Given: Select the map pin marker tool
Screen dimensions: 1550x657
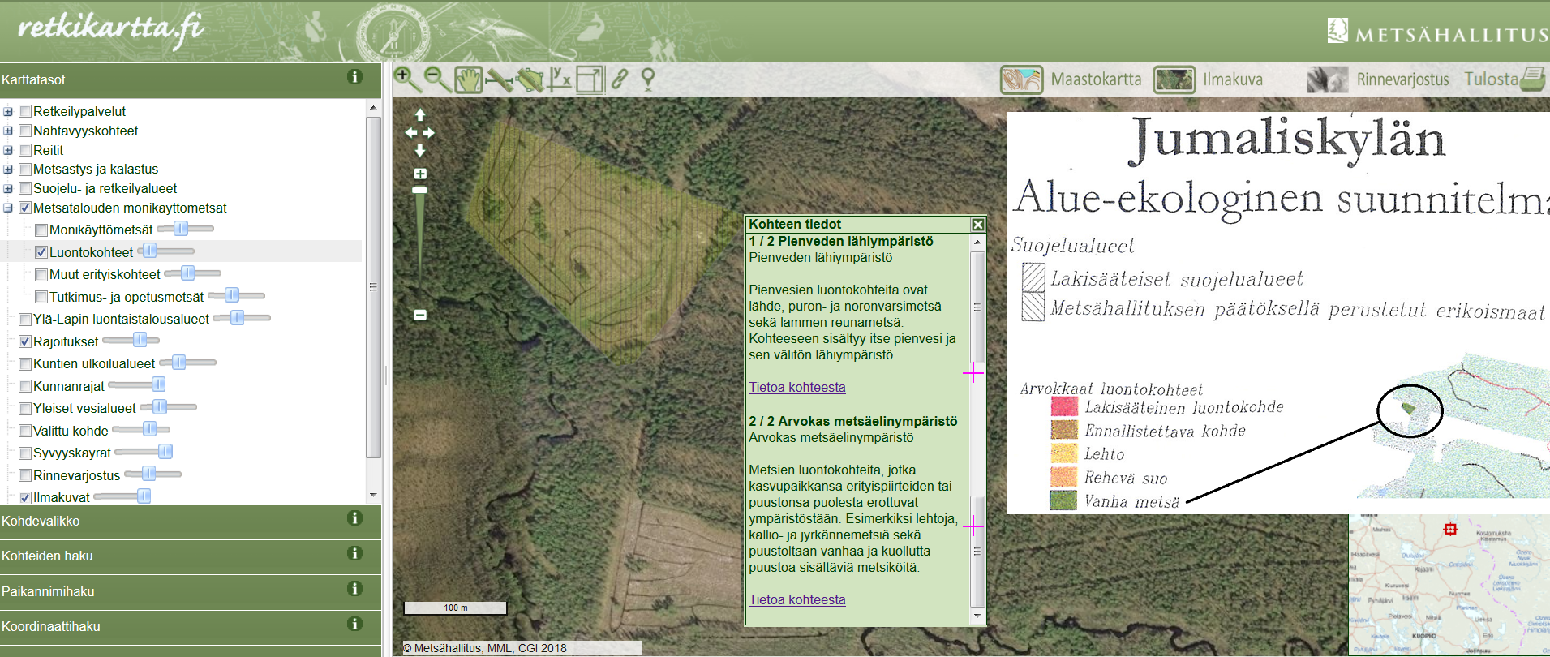Looking at the screenshot, I should (648, 79).
